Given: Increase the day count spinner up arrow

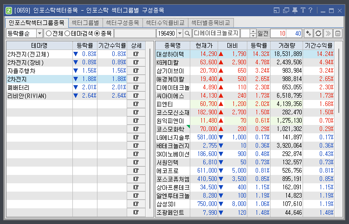Looking at the screenshot, I should (253, 31).
